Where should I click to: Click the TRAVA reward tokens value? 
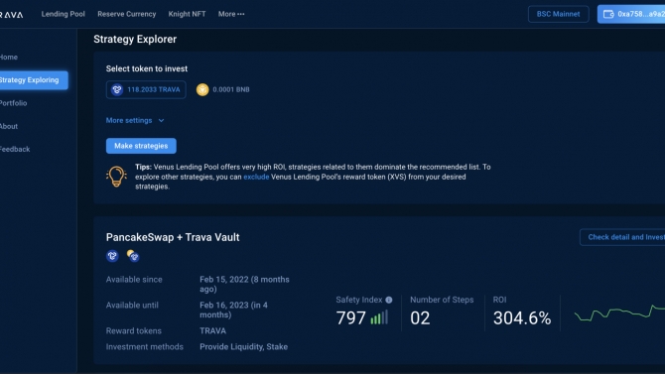pyautogui.click(x=213, y=330)
